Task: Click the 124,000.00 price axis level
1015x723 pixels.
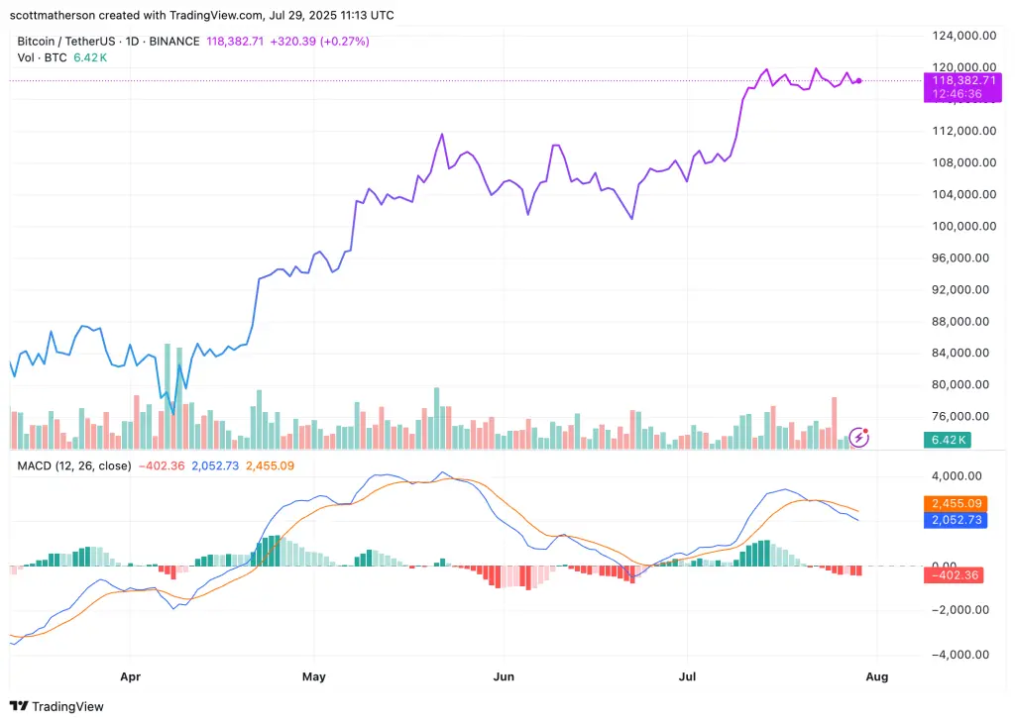Action: point(963,36)
